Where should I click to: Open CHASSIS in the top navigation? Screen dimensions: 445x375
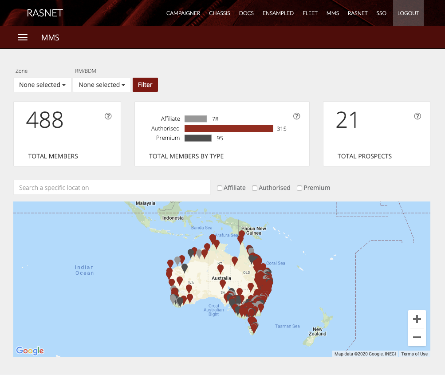pos(219,13)
